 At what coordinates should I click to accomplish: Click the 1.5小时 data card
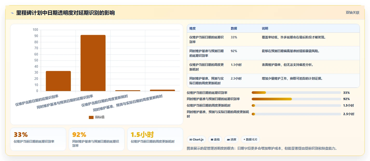pyautogui.click(x=155, y=139)
